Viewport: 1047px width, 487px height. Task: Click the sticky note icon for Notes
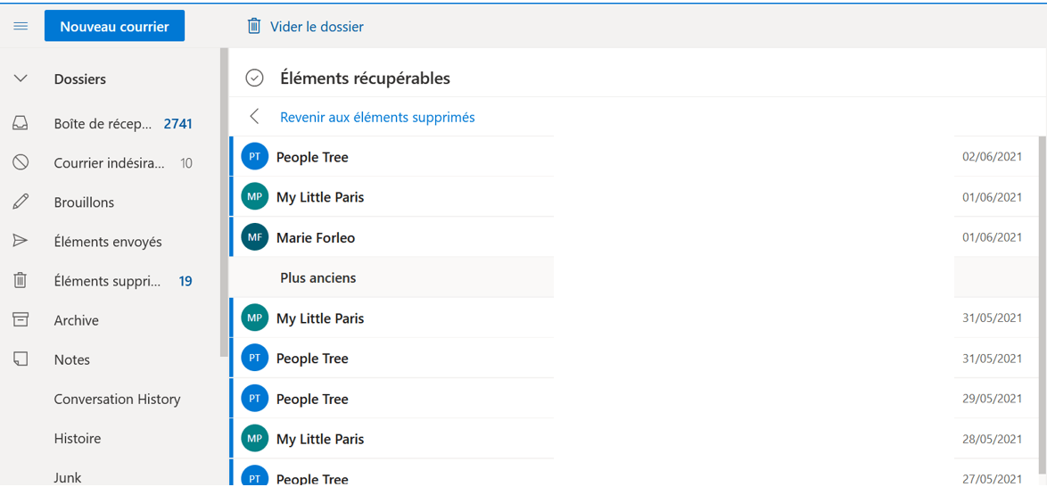tap(21, 359)
